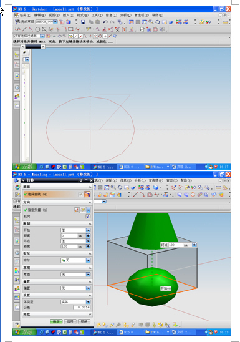Expand the 预览 section in Extrude dialog

[90, 315]
